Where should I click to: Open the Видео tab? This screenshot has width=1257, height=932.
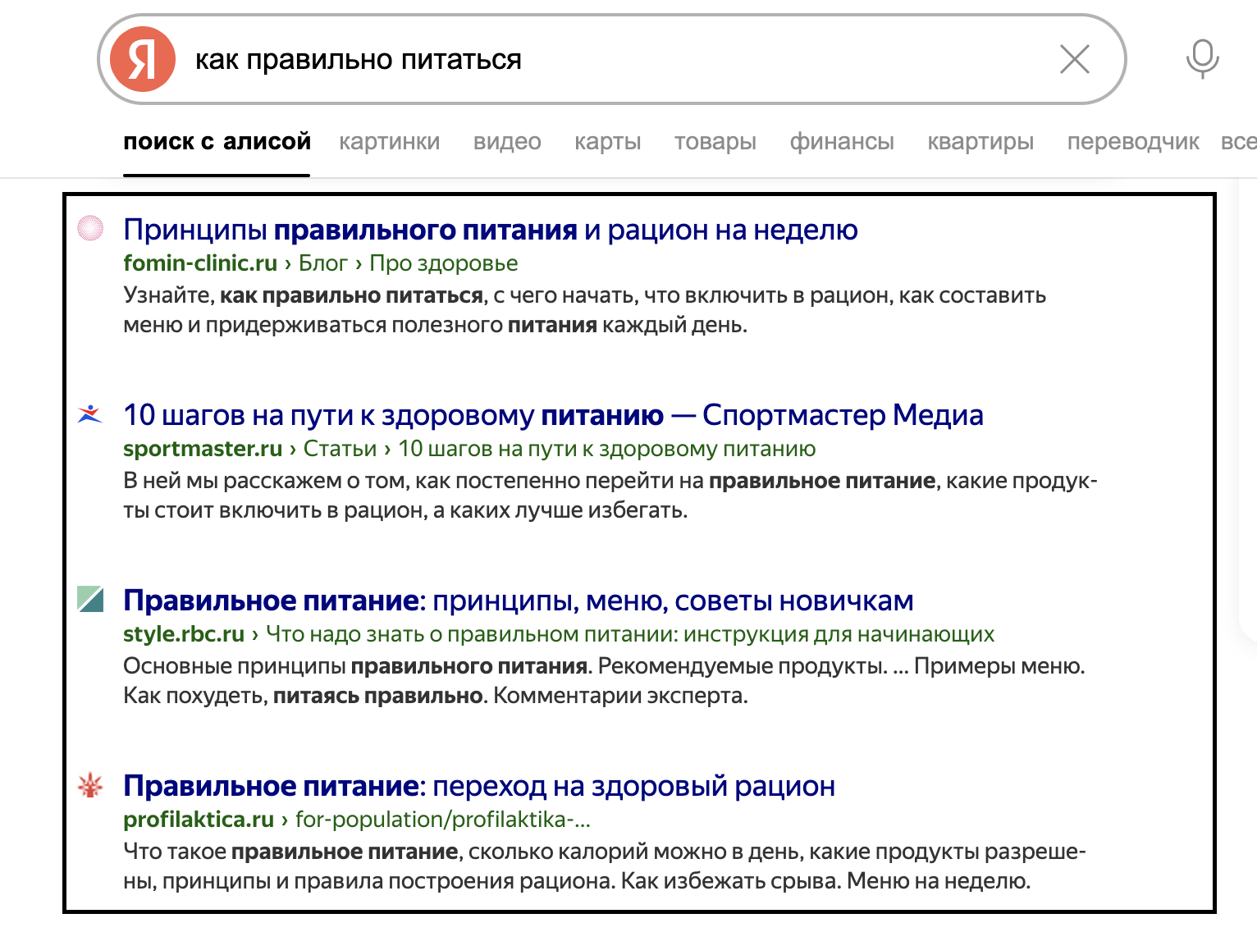click(507, 141)
